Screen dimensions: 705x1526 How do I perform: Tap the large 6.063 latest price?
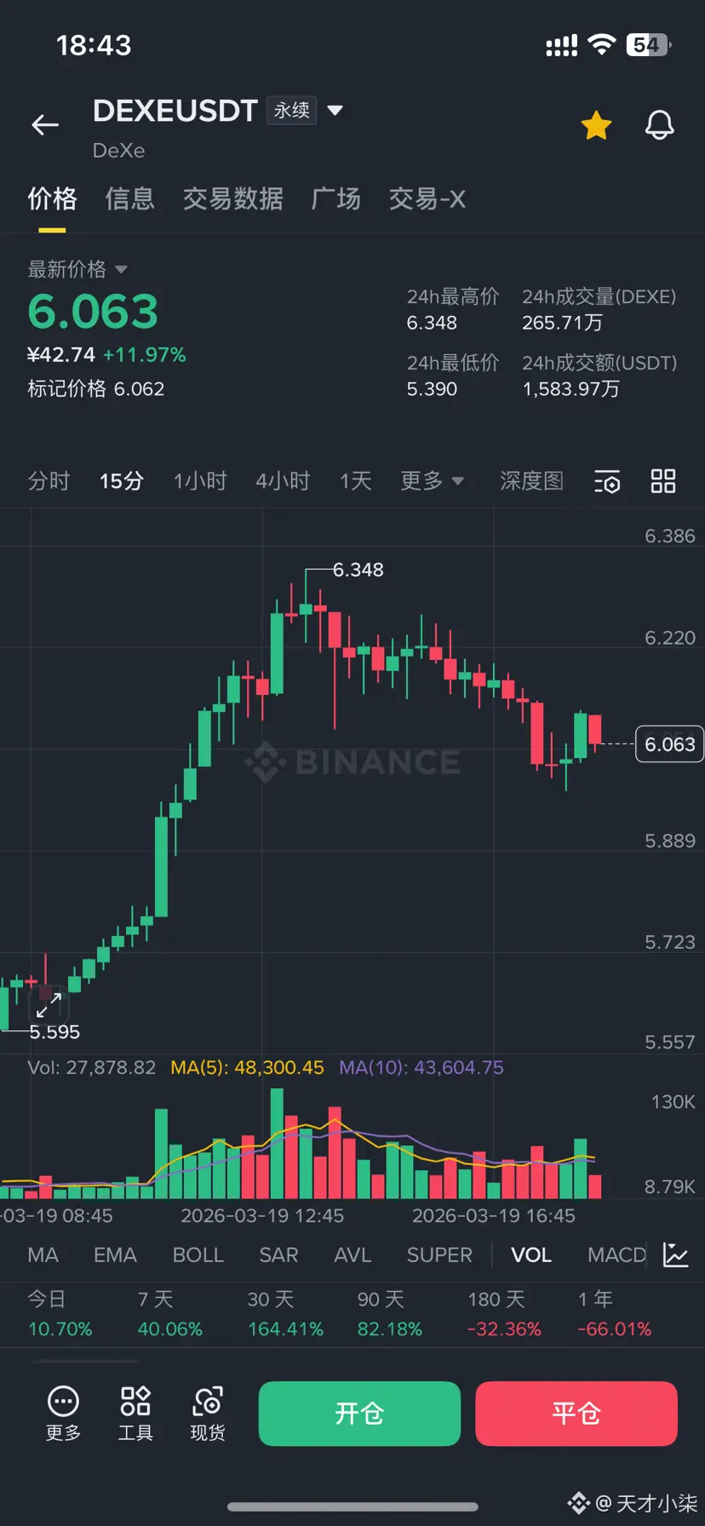tap(93, 311)
